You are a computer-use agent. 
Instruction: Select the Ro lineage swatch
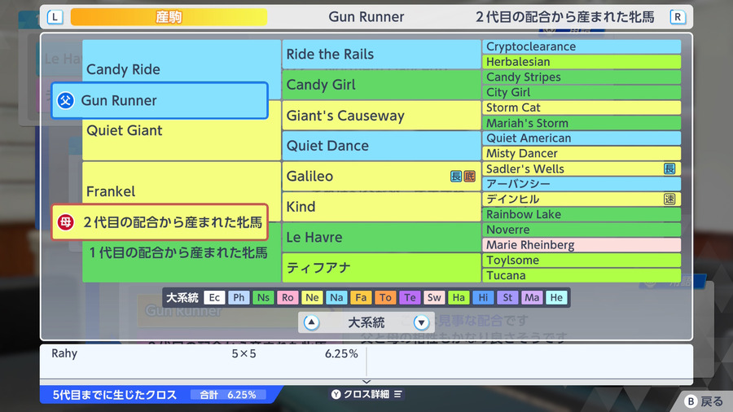tap(287, 297)
